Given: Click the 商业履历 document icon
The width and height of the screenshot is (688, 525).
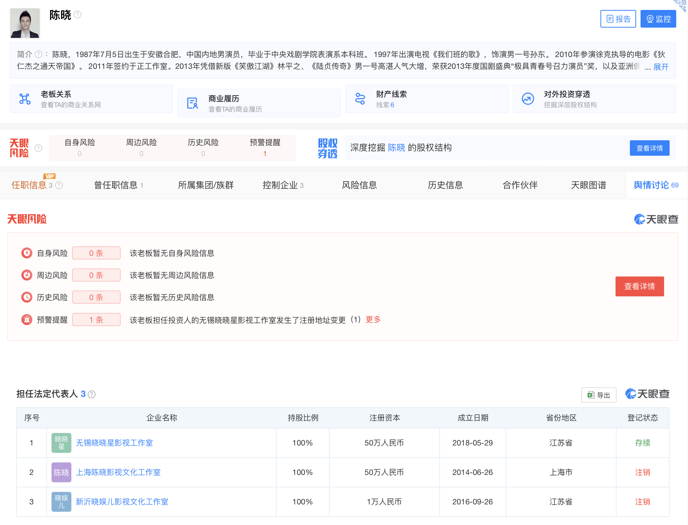Looking at the screenshot, I should click(192, 103).
